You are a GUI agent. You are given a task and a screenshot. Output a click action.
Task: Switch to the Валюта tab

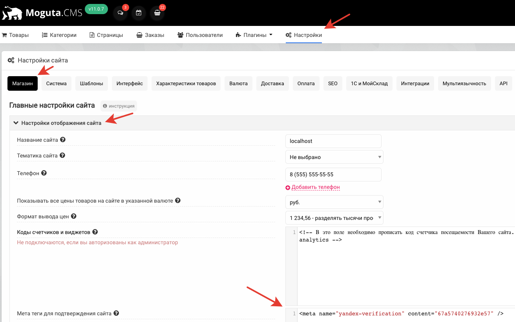[x=239, y=83]
